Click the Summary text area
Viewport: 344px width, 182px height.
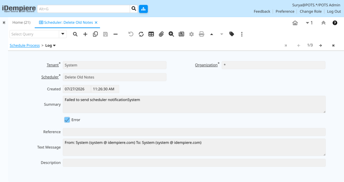pos(194,104)
